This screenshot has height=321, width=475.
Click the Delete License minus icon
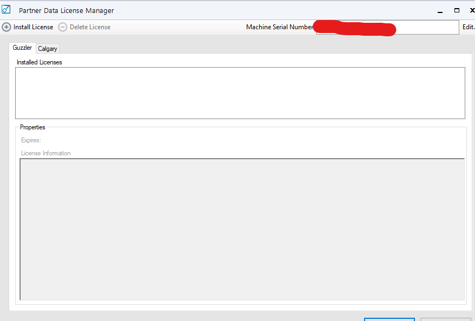63,27
